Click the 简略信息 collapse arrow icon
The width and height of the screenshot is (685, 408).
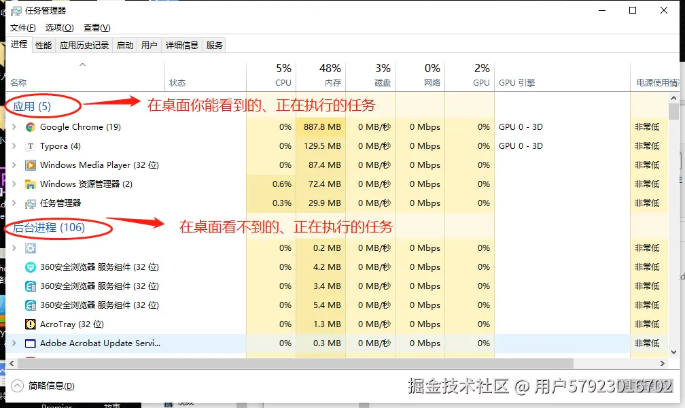(x=17, y=386)
